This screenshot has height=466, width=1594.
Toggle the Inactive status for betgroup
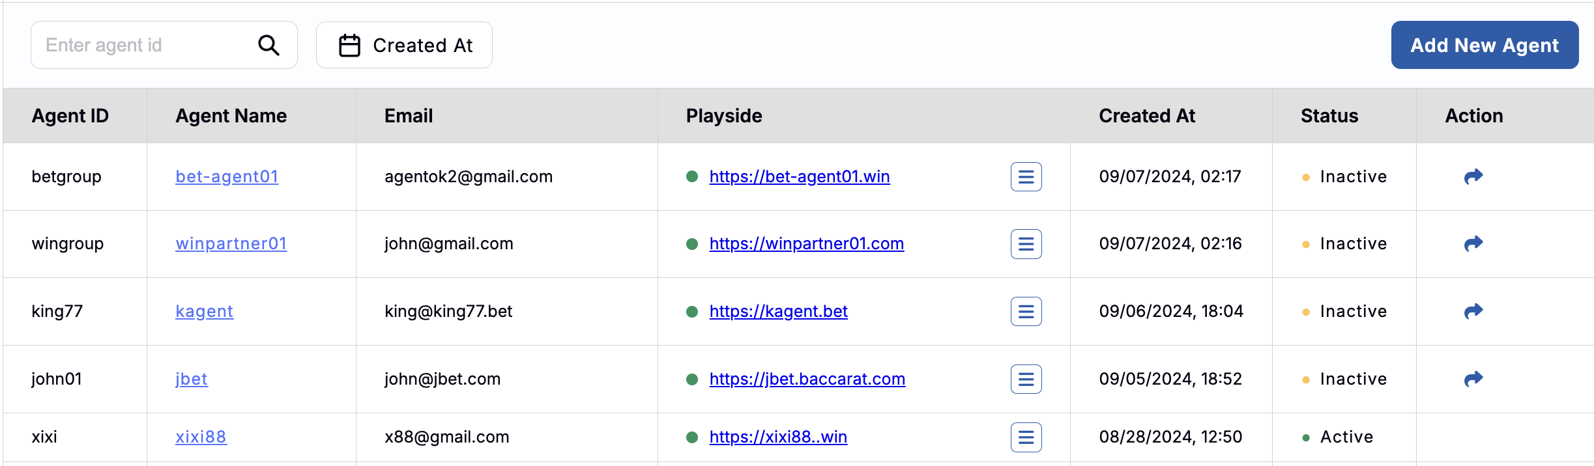(1345, 176)
